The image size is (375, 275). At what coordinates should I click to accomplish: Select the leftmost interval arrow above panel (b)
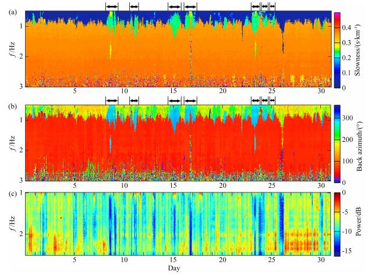111,101
